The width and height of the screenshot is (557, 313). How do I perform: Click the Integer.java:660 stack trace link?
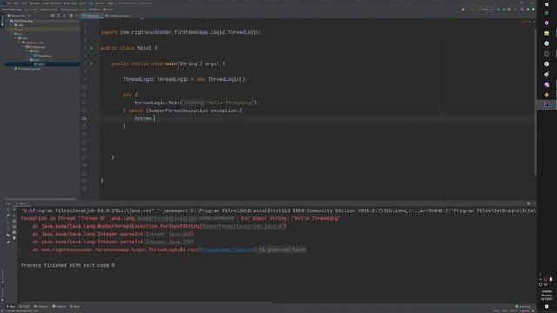[x=169, y=234]
